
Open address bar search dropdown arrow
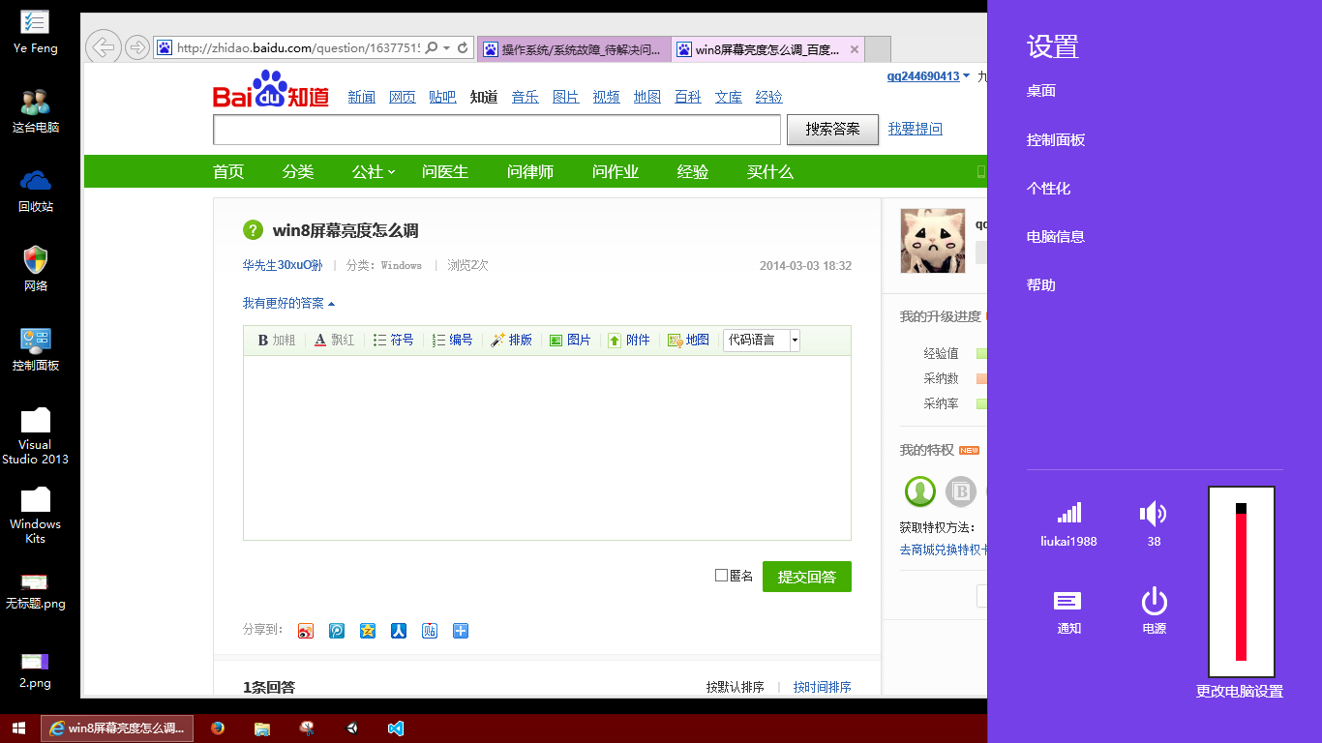446,47
